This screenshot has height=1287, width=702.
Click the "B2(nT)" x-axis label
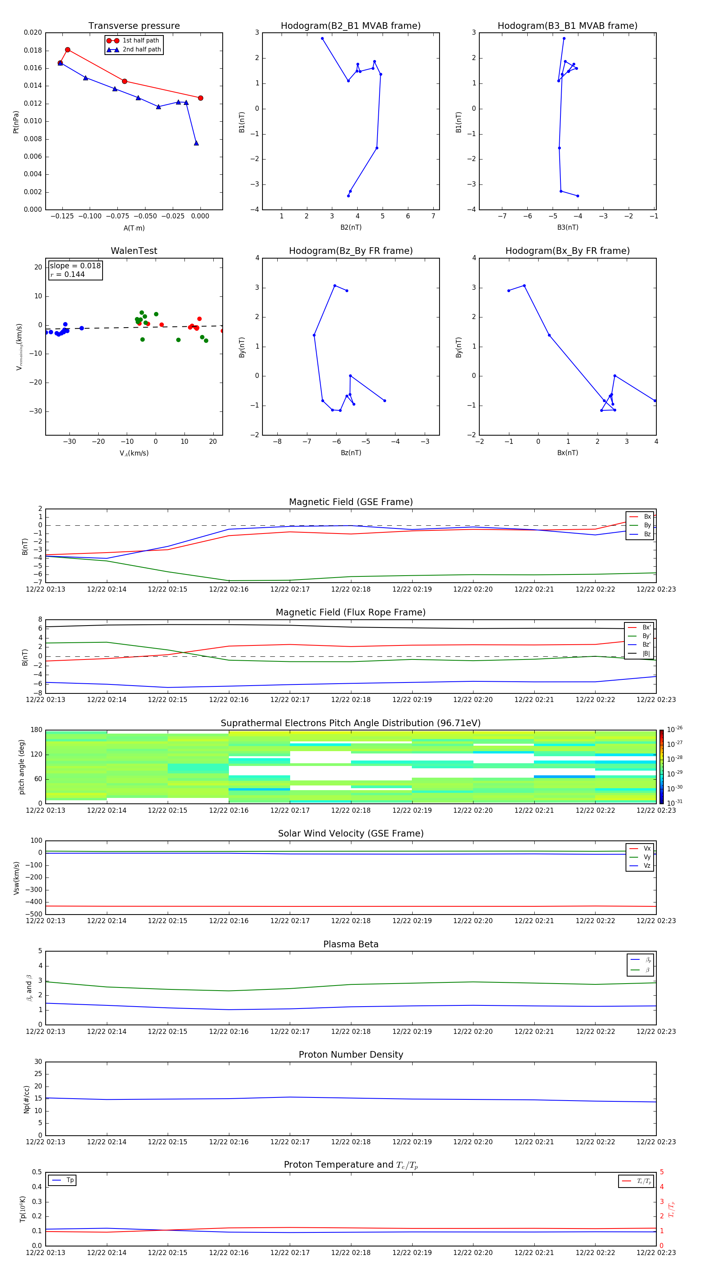351,227
